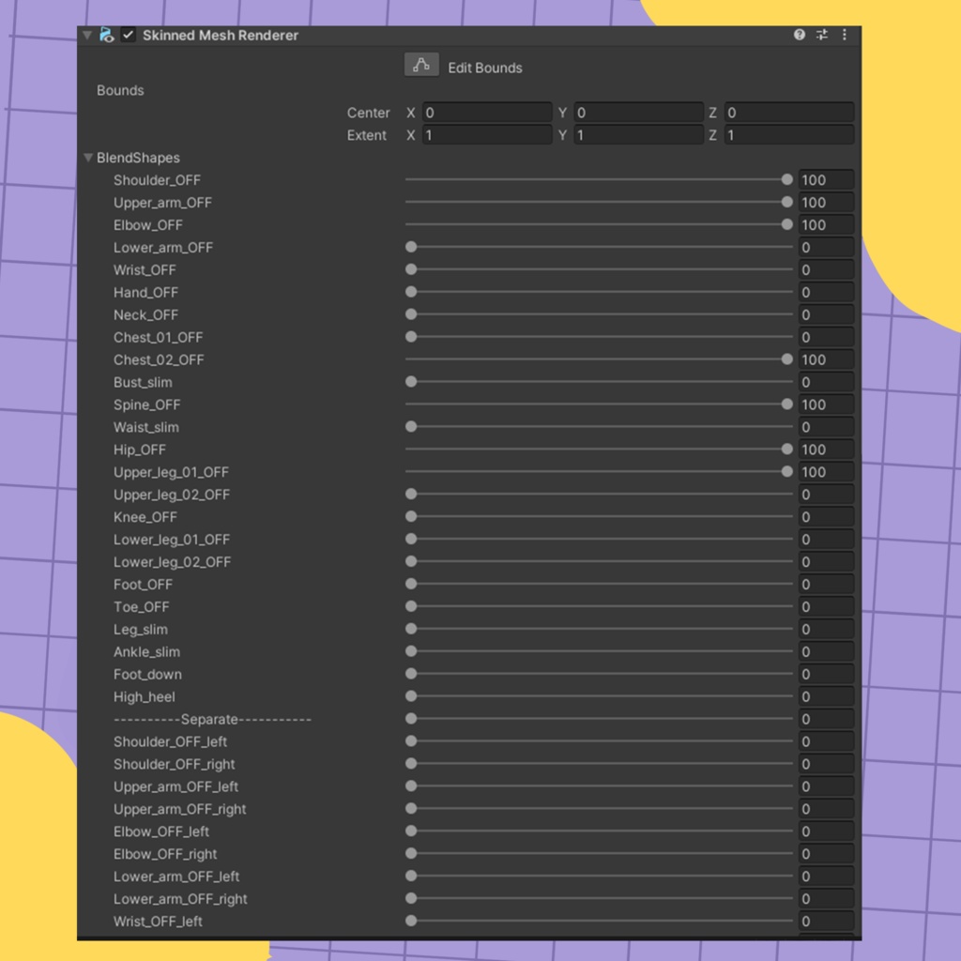Click the Shoulder_OFF value field showing 100

[x=826, y=180]
